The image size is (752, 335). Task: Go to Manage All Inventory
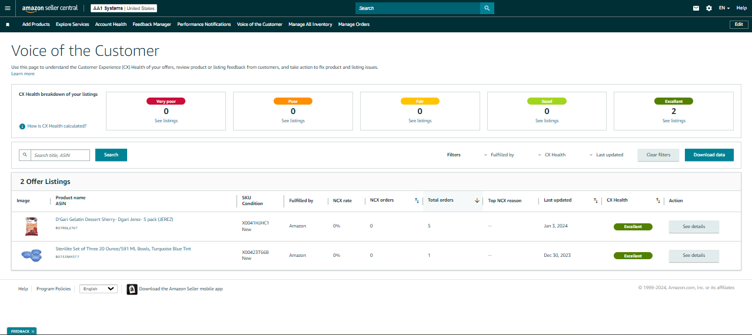[x=310, y=25]
